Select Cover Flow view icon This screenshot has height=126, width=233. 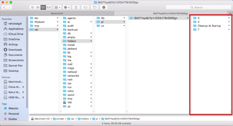(x=48, y=7)
